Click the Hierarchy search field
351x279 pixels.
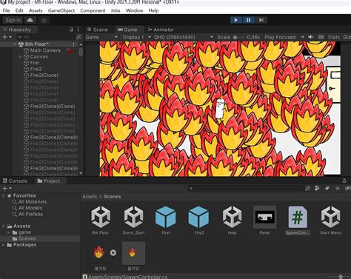pos(46,37)
